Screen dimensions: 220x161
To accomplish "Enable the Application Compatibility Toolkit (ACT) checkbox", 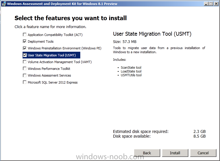I will 25,35.
